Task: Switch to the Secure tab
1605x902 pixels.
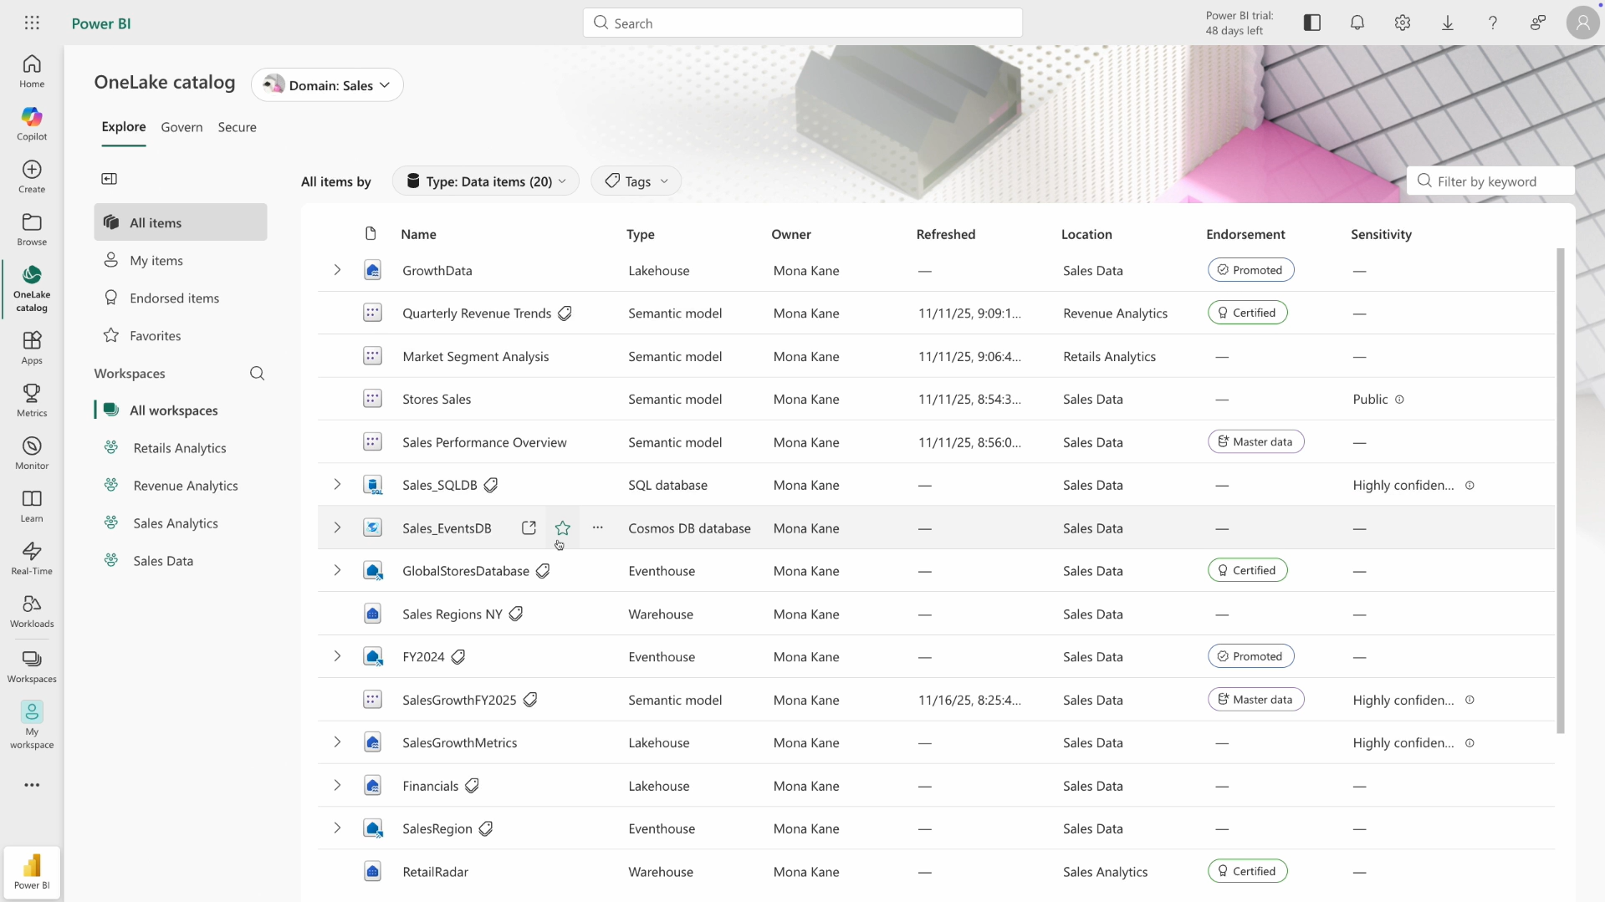Action: (237, 127)
